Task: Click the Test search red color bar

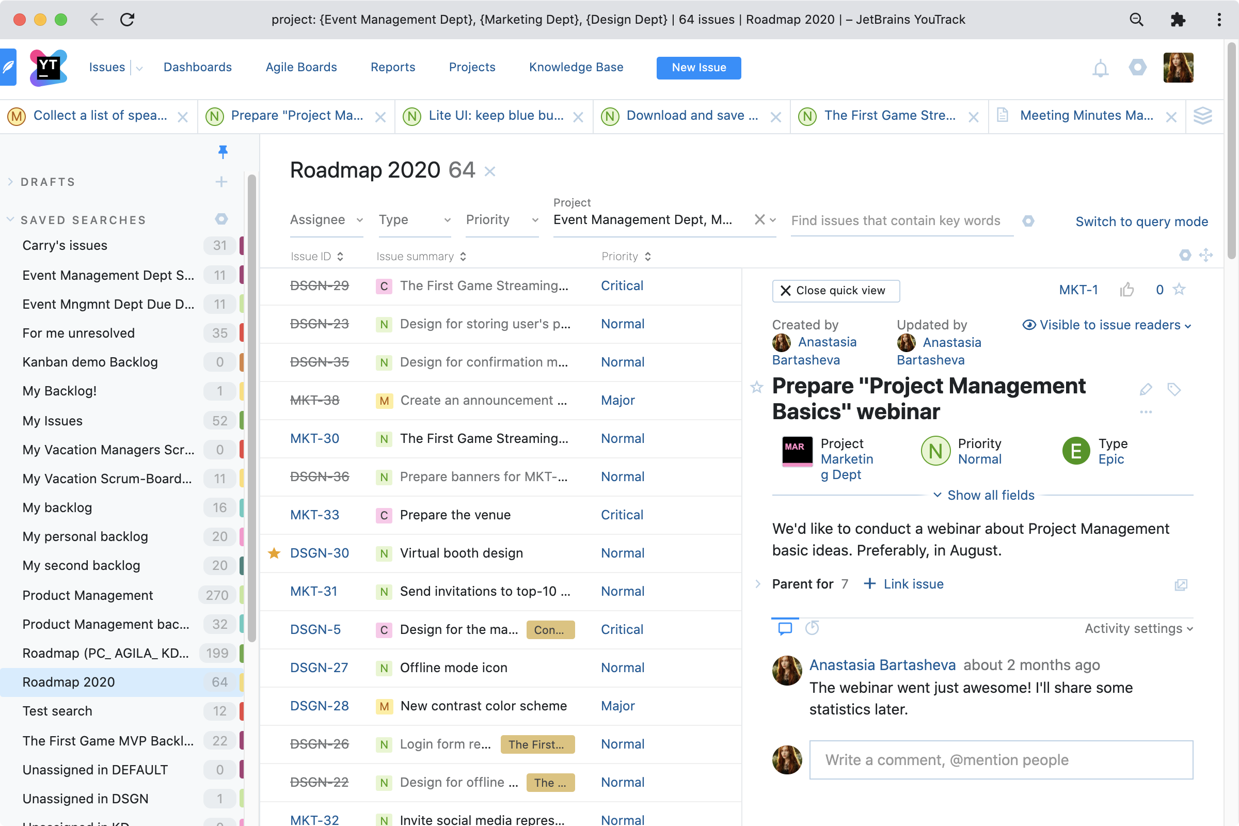Action: (241, 711)
